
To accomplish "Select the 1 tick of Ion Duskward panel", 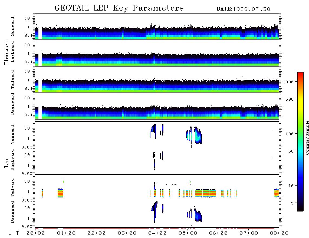I will click(29, 165).
